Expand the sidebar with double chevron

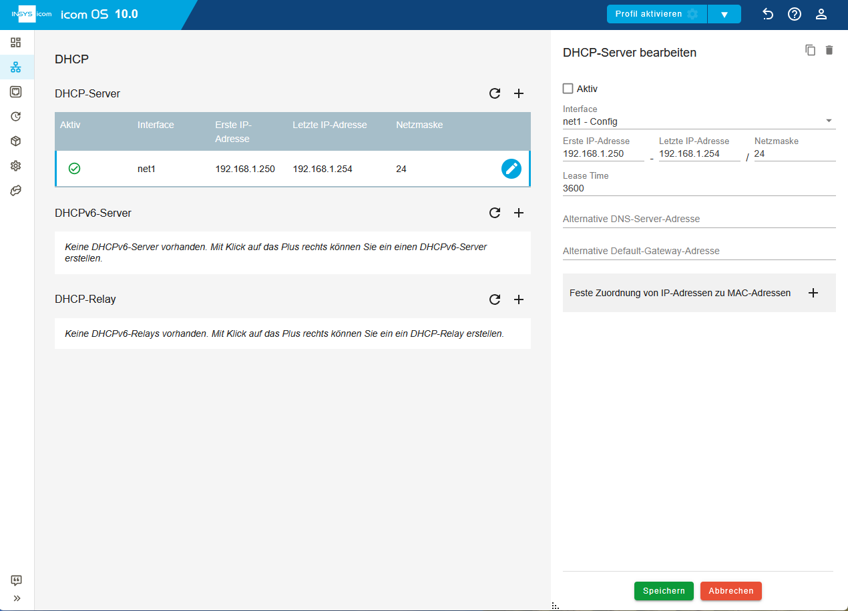point(17,598)
